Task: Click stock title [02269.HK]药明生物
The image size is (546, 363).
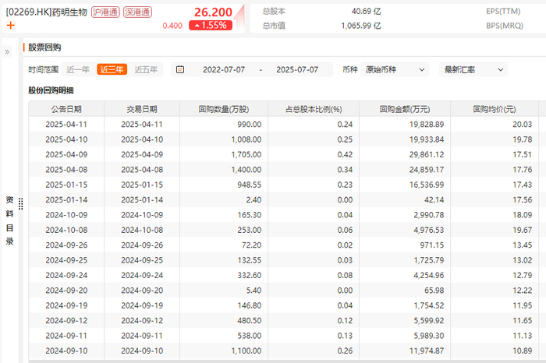Action: click(46, 12)
